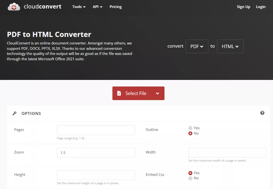The width and height of the screenshot is (273, 189).
Task: Select No for Embed Css
Action: click(190, 178)
